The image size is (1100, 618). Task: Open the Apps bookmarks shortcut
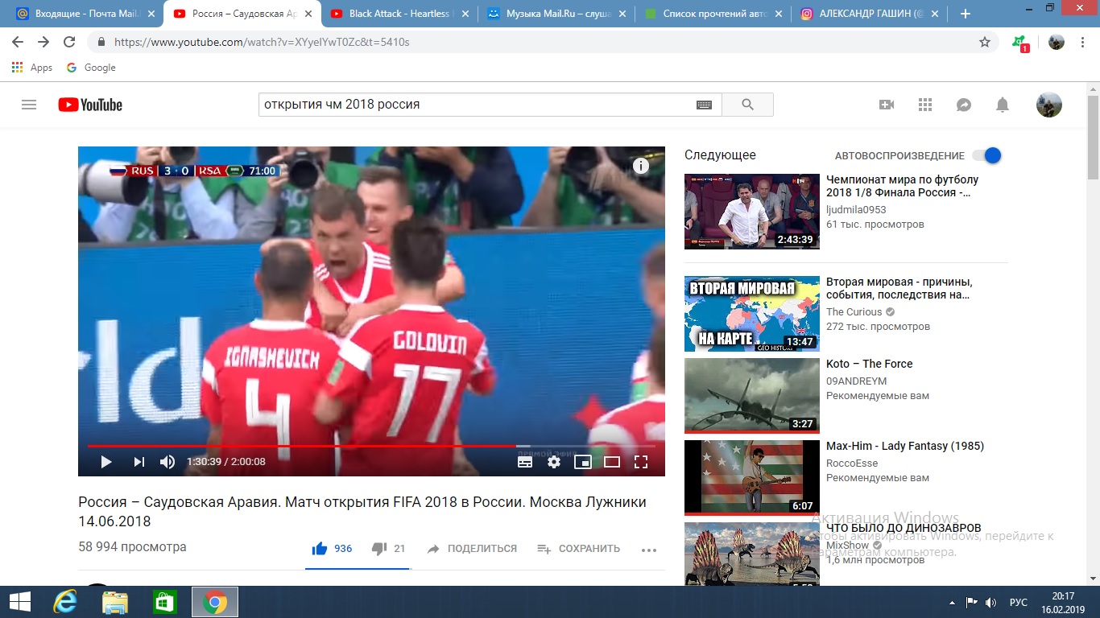(x=32, y=68)
